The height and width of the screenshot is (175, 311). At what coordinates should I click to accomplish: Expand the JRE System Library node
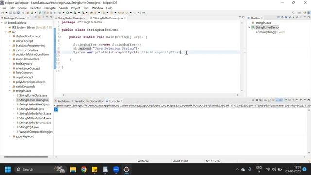point(6,27)
